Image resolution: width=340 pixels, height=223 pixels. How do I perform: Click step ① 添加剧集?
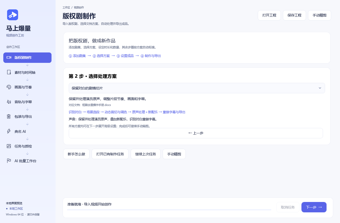pos(77,56)
